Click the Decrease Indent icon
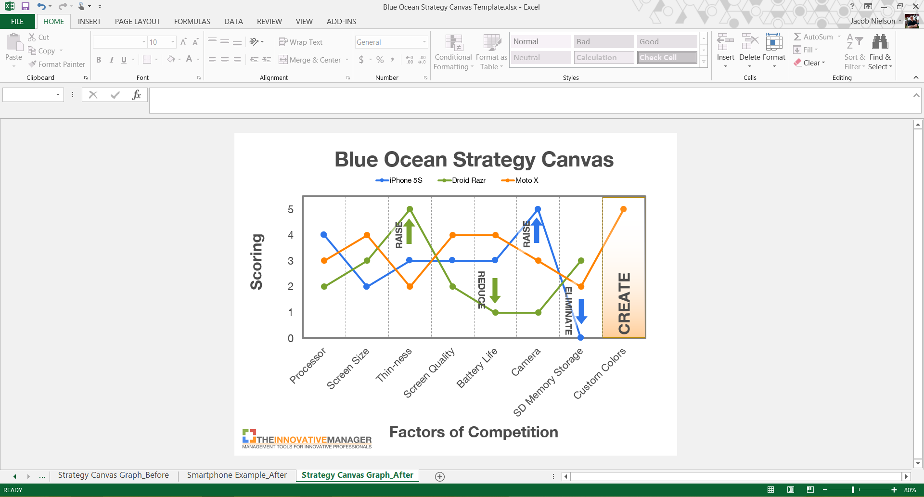Viewport: 924px width, 497px height. coord(254,60)
